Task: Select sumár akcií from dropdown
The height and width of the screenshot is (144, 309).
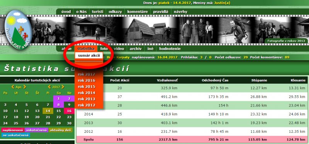Action: 89,55
